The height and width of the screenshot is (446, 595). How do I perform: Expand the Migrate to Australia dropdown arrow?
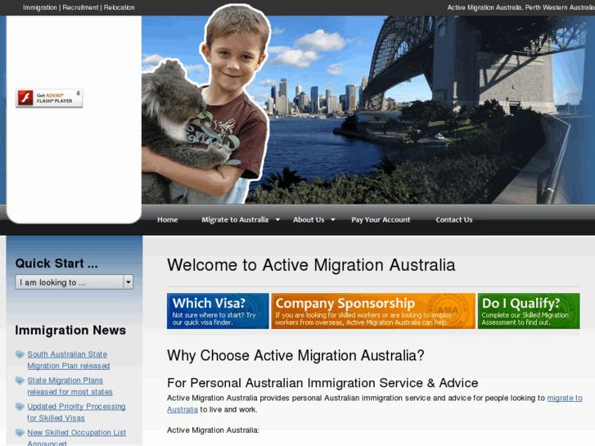pos(277,220)
